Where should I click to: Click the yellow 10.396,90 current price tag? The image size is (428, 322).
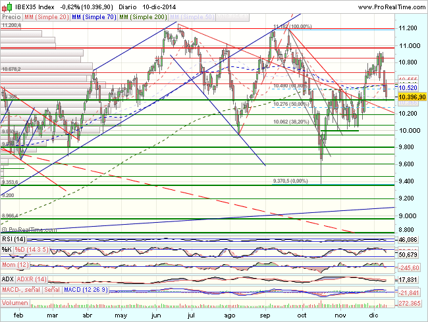(412, 97)
